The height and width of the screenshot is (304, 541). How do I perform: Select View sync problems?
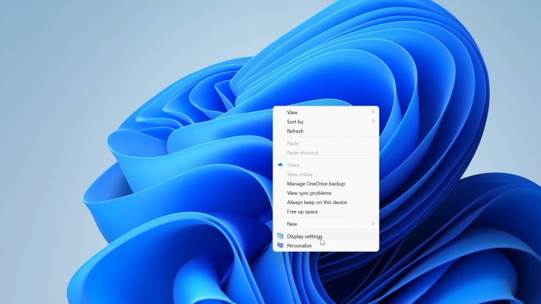[x=326, y=193]
